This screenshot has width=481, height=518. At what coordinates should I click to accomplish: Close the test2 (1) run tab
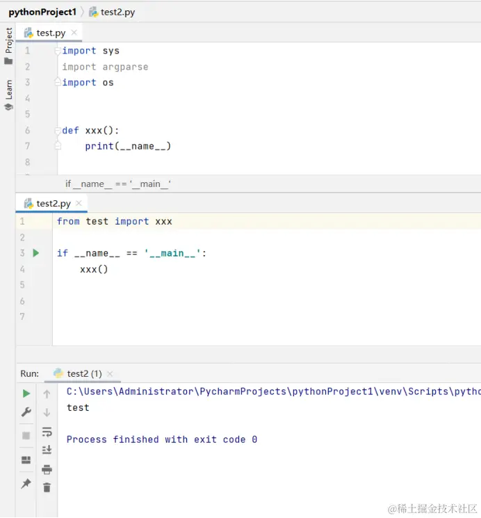[x=110, y=373]
